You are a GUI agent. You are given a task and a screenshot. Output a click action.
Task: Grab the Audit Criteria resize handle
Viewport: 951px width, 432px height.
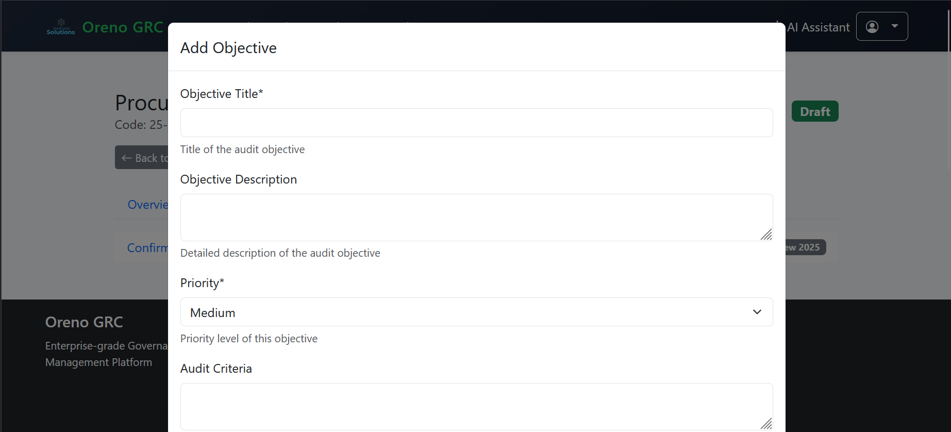766,424
